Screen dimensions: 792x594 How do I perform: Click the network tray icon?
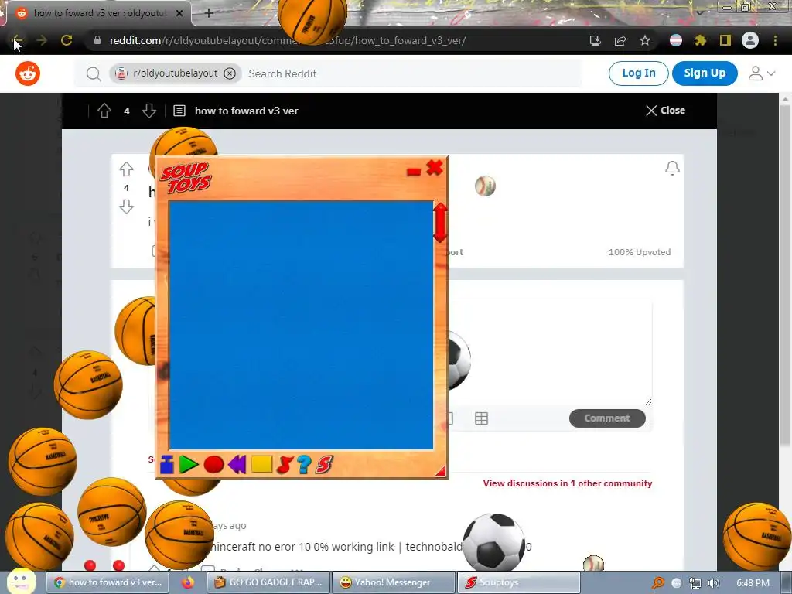pyautogui.click(x=695, y=583)
